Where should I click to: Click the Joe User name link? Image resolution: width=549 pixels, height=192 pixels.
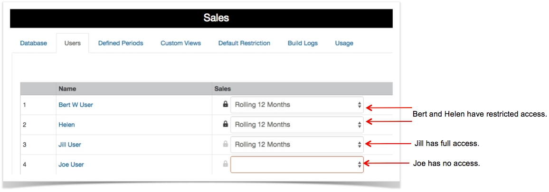[71, 165]
